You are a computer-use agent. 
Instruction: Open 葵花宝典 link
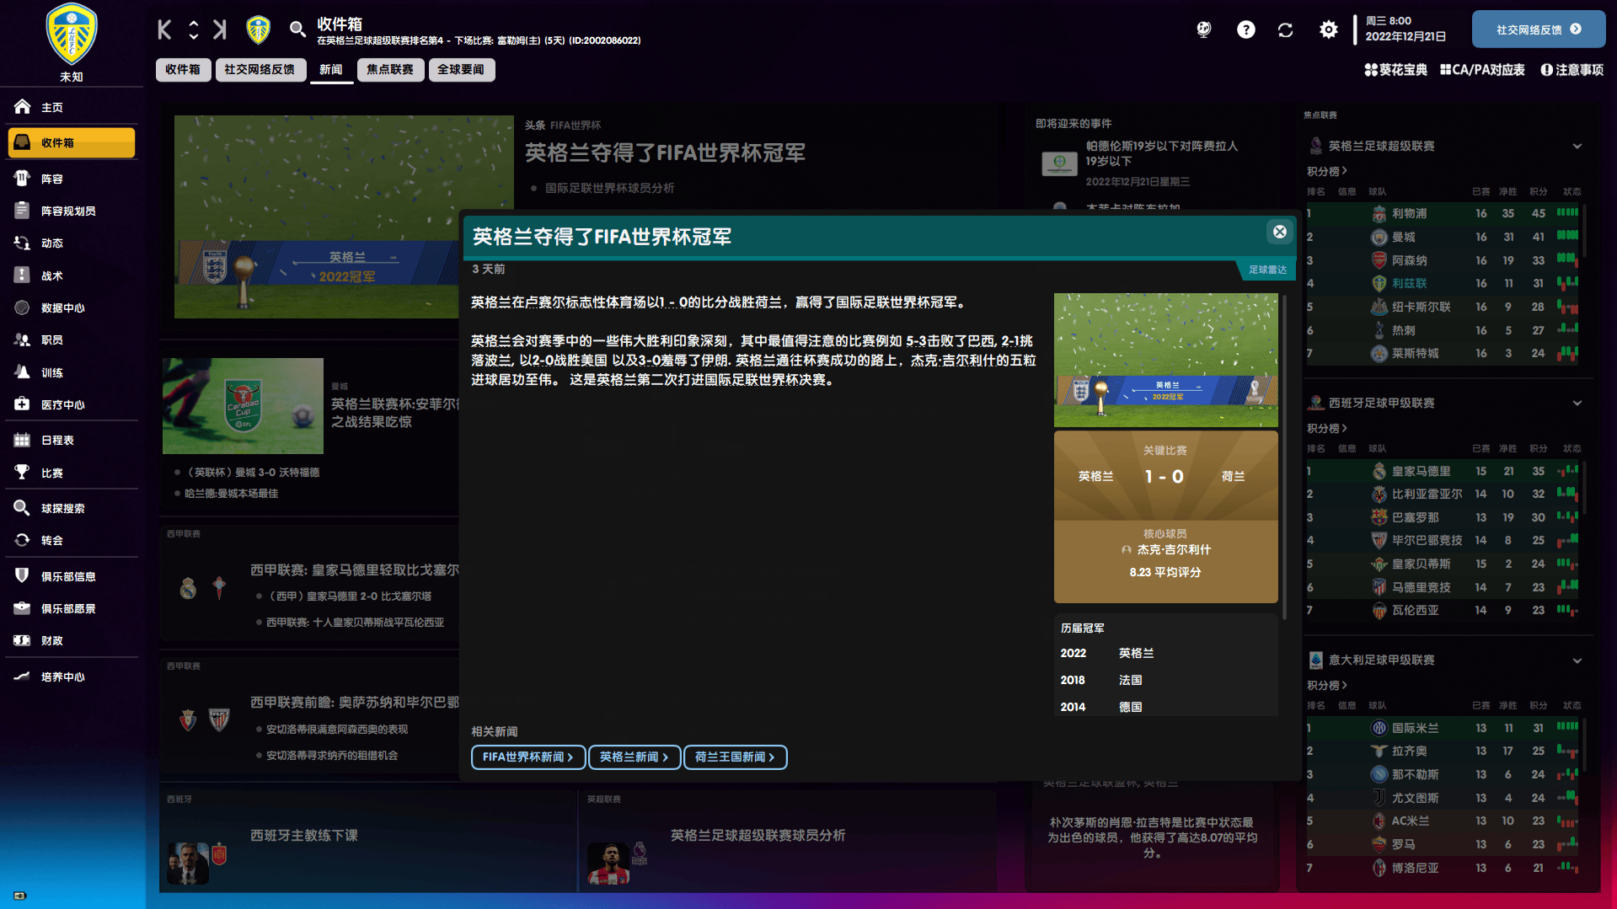tap(1396, 70)
